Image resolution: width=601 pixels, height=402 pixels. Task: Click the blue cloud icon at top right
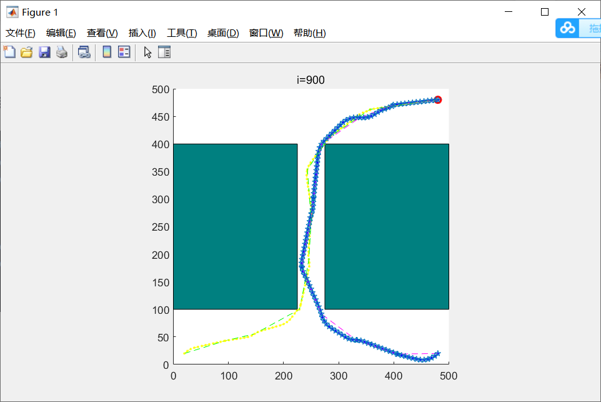click(x=567, y=28)
